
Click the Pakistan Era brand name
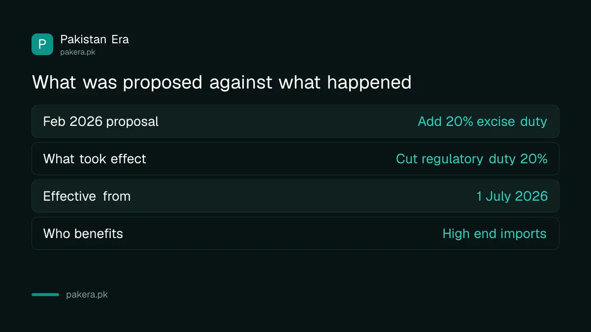click(x=95, y=39)
